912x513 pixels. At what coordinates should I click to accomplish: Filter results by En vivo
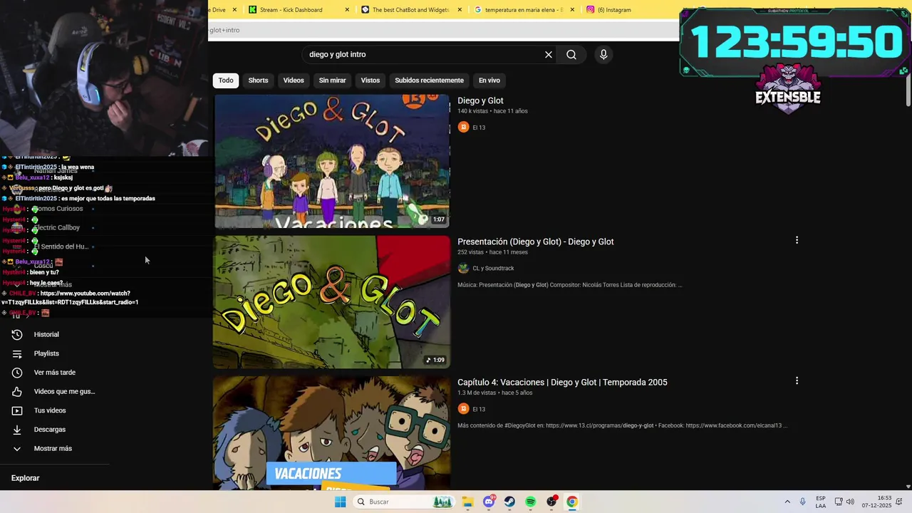[489, 81]
